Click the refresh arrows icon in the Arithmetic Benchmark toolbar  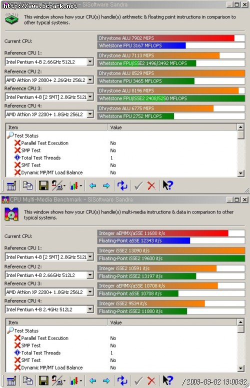pos(122,185)
